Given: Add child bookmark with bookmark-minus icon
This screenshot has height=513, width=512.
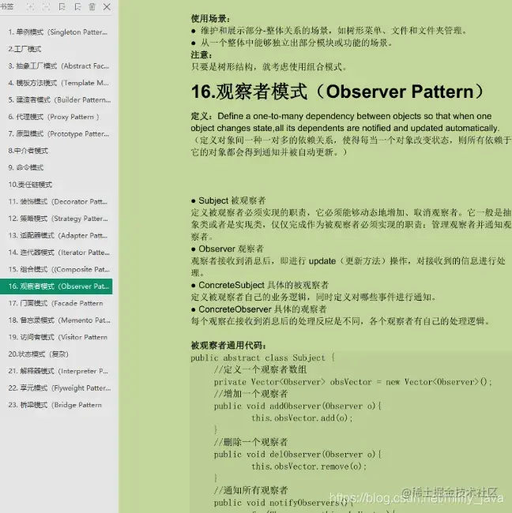Looking at the screenshot, I should [77, 7].
